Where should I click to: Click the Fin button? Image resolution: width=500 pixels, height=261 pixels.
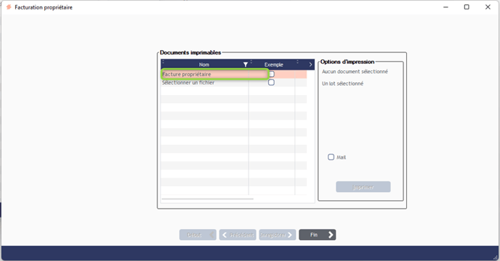coord(318,235)
